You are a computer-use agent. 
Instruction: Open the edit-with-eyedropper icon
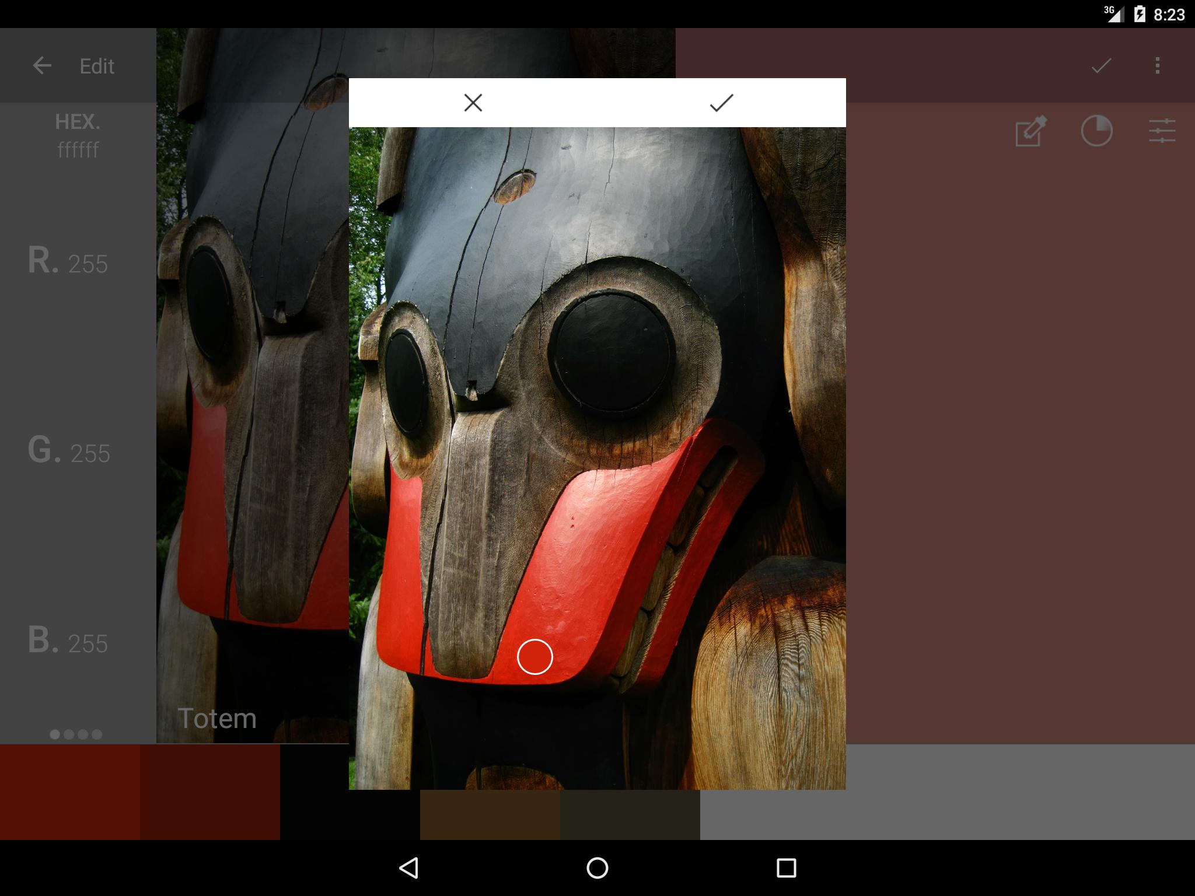[1031, 131]
